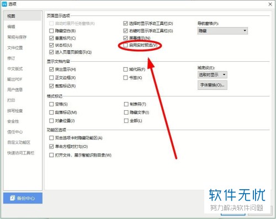Enable the 隐藏文字(I) checkbox

point(126,113)
